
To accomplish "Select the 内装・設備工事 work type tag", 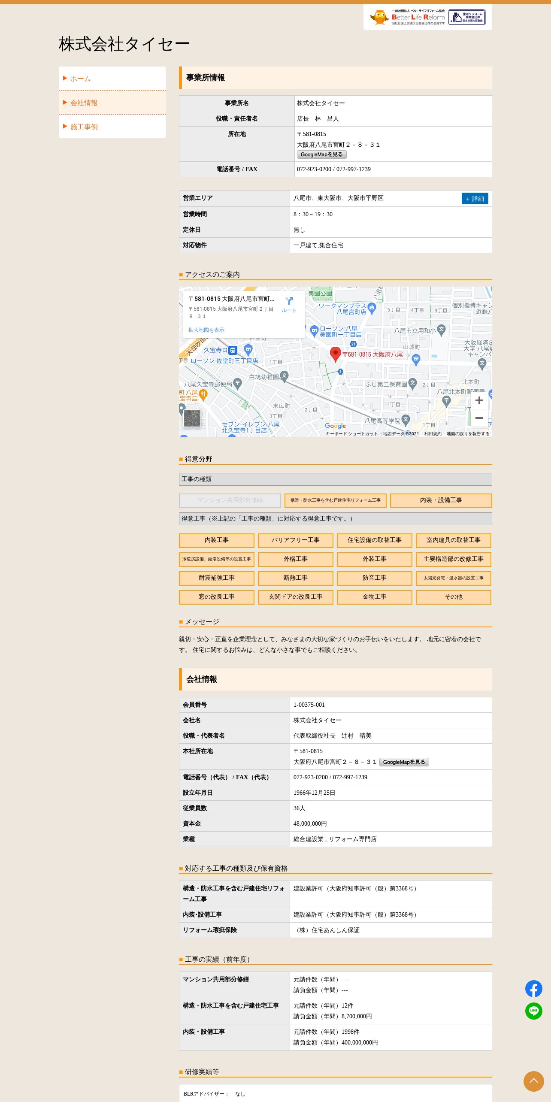I will click(x=441, y=500).
